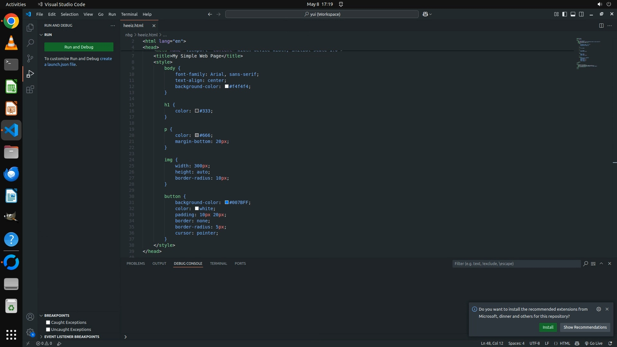Expand Event Listener Breakpoints section

(x=72, y=336)
